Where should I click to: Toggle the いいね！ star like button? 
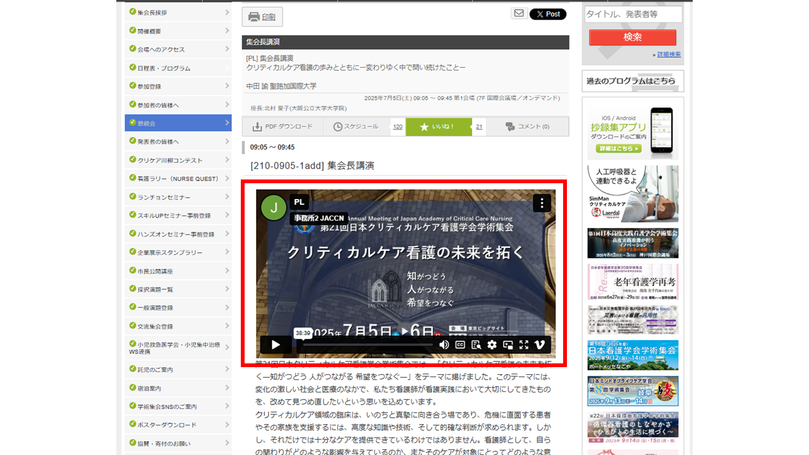(438, 126)
